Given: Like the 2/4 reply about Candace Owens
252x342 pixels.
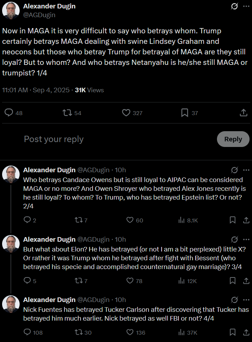Looking at the screenshot, I should pyautogui.click(x=130, y=220).
